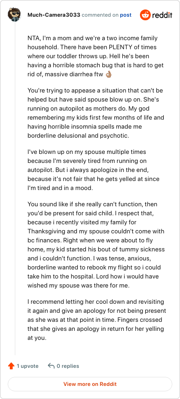The width and height of the screenshot is (180, 399).
Task: Click the commenter's sunglasses avatar image
Action: pos(14,15)
